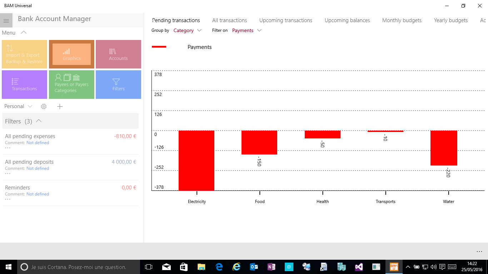Image resolution: width=488 pixels, height=274 pixels.
Task: Open the Transactions tile
Action: coord(24,85)
